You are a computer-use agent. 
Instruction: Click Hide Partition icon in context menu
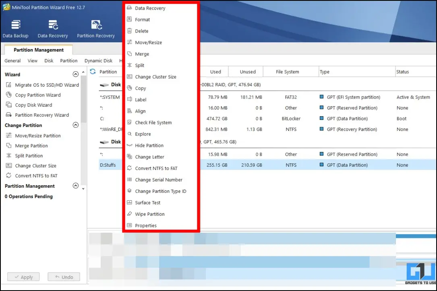click(x=129, y=145)
